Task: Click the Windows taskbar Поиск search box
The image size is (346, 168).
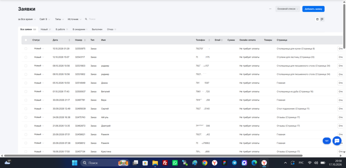Action: pos(105,163)
